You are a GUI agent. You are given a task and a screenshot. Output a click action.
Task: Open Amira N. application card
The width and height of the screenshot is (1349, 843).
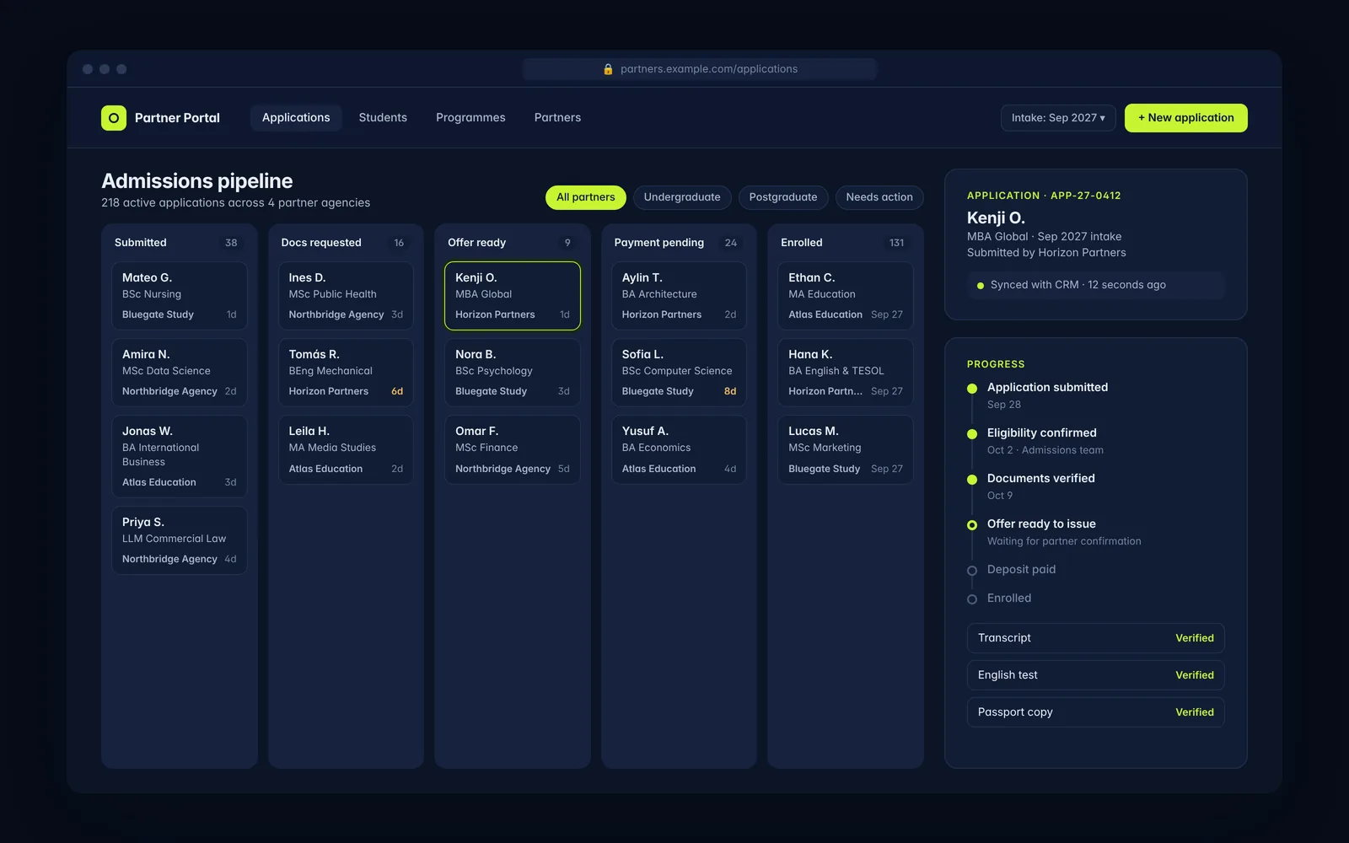[180, 373]
